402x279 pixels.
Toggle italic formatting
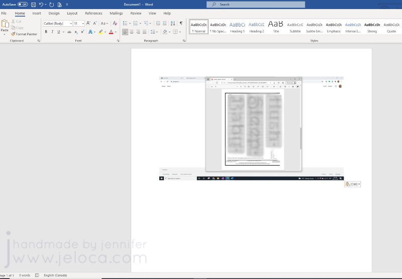(x=52, y=32)
